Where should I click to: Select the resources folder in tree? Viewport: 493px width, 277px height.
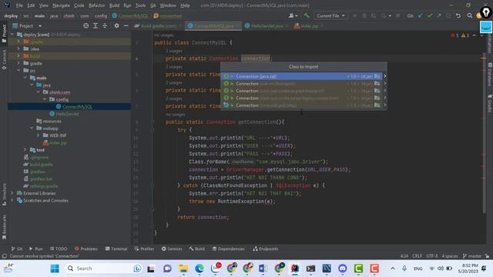coord(52,121)
